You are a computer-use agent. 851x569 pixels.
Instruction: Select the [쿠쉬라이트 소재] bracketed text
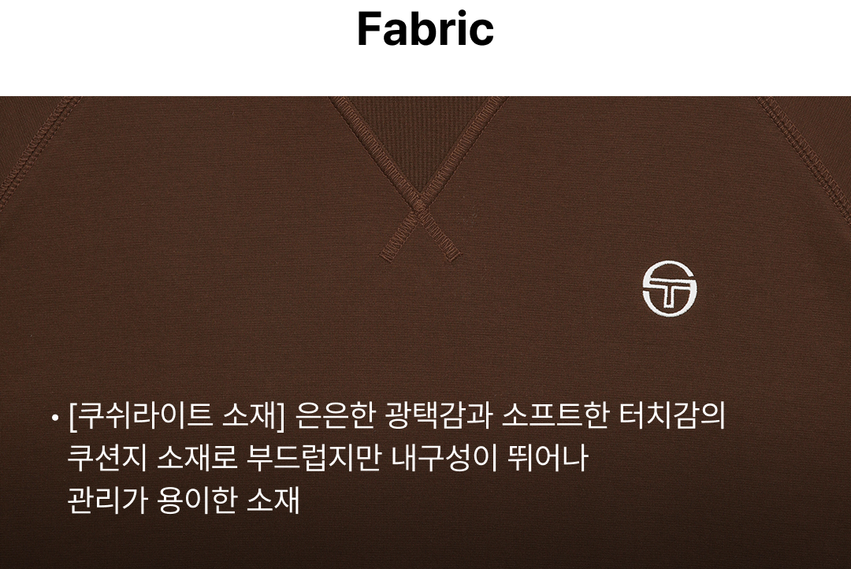tap(177, 415)
